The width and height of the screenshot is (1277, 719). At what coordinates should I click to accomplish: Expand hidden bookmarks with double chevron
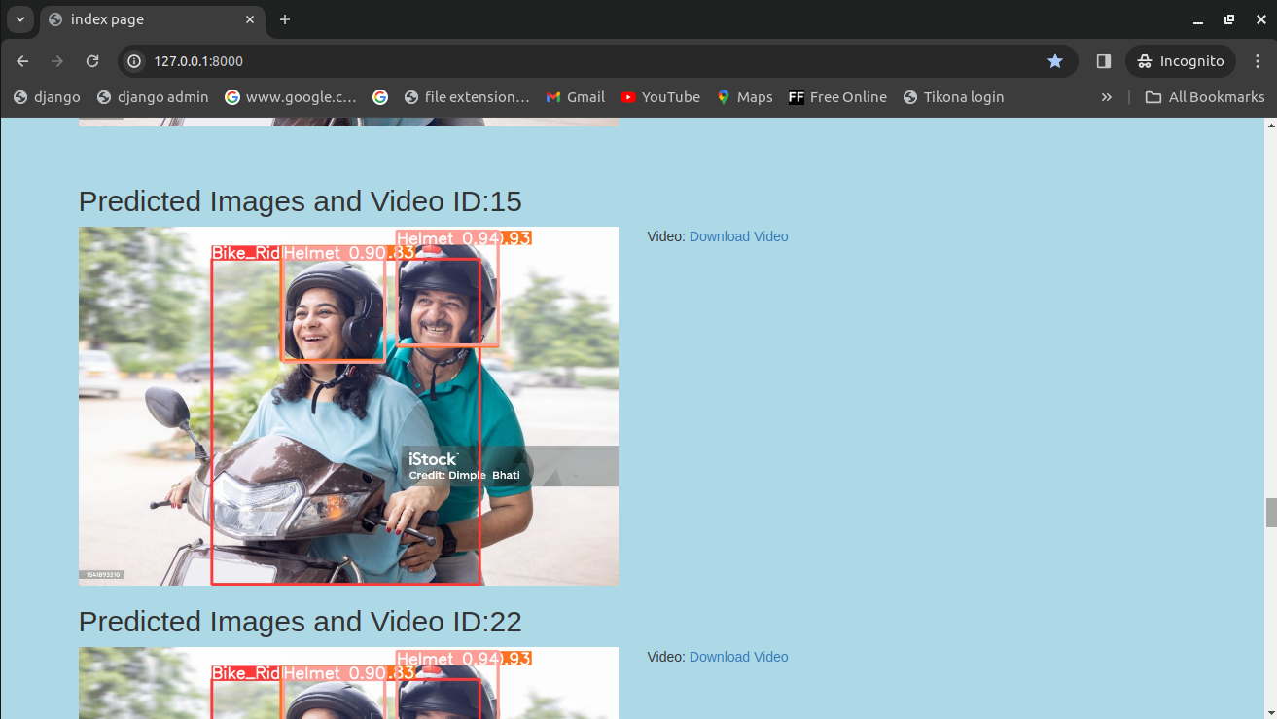pyautogui.click(x=1106, y=97)
